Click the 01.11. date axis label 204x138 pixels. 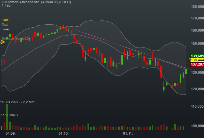tap(128, 134)
